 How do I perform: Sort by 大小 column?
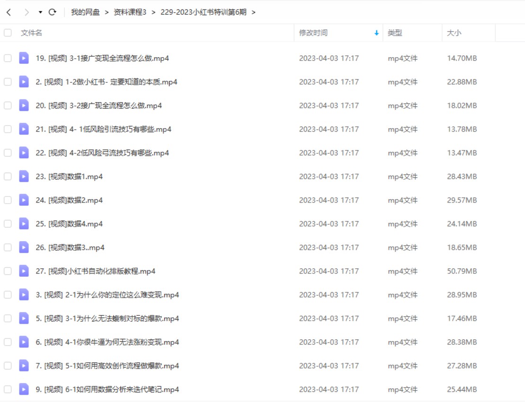coord(454,33)
